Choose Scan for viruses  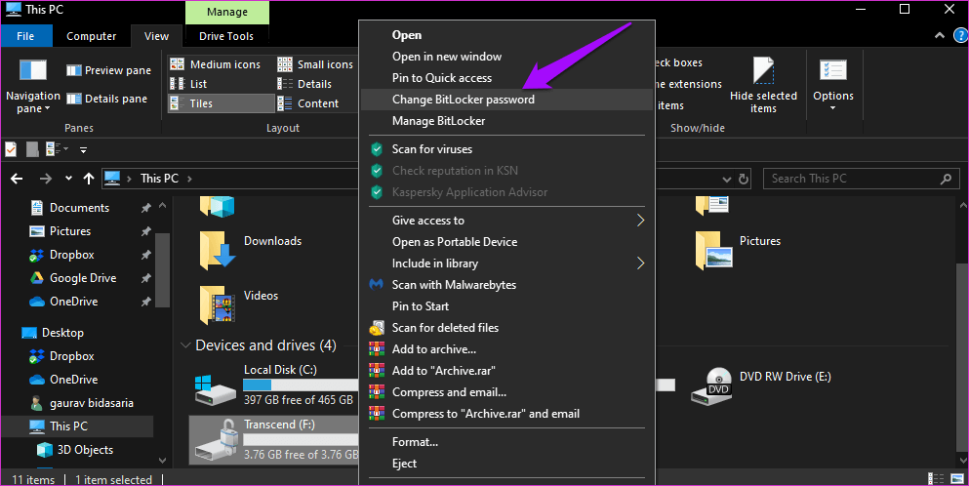(x=506, y=149)
